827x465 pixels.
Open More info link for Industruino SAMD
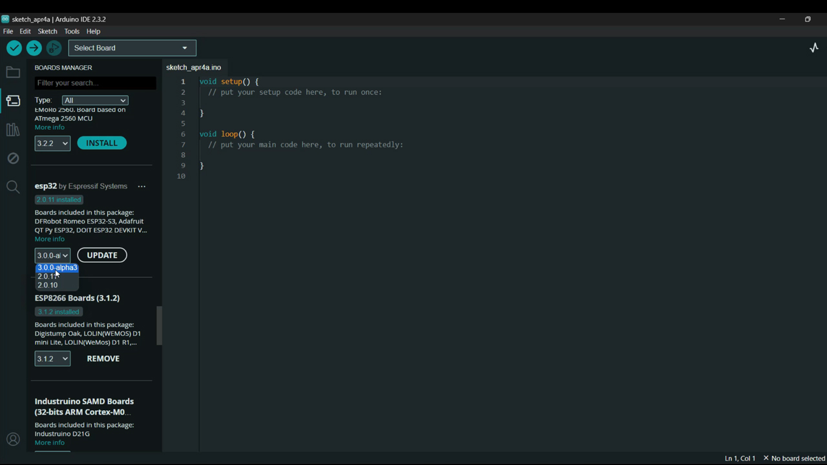click(50, 442)
